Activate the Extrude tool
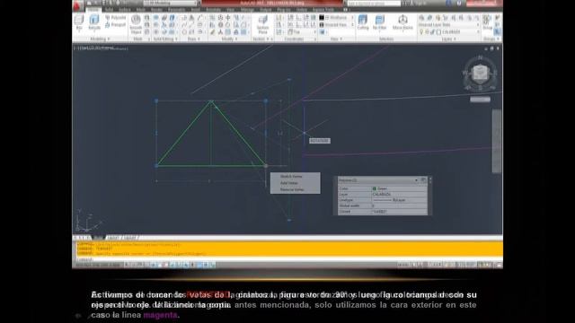This screenshot has height=323, width=575. pyautogui.click(x=94, y=22)
